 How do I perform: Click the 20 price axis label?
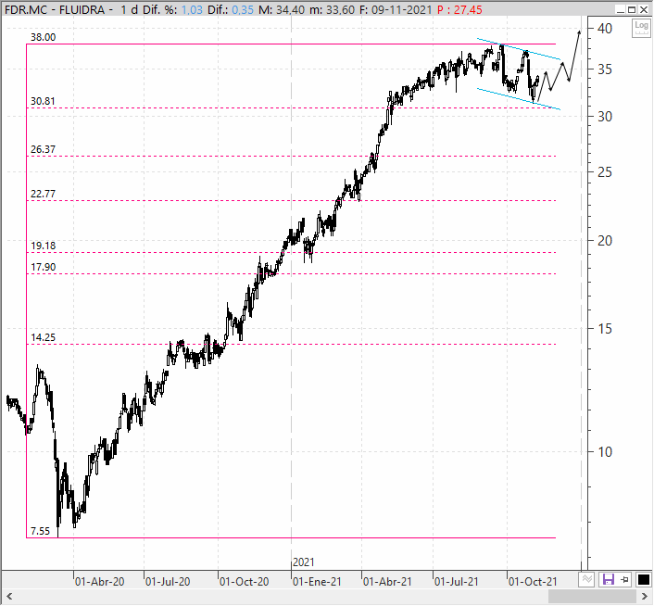[x=604, y=240]
